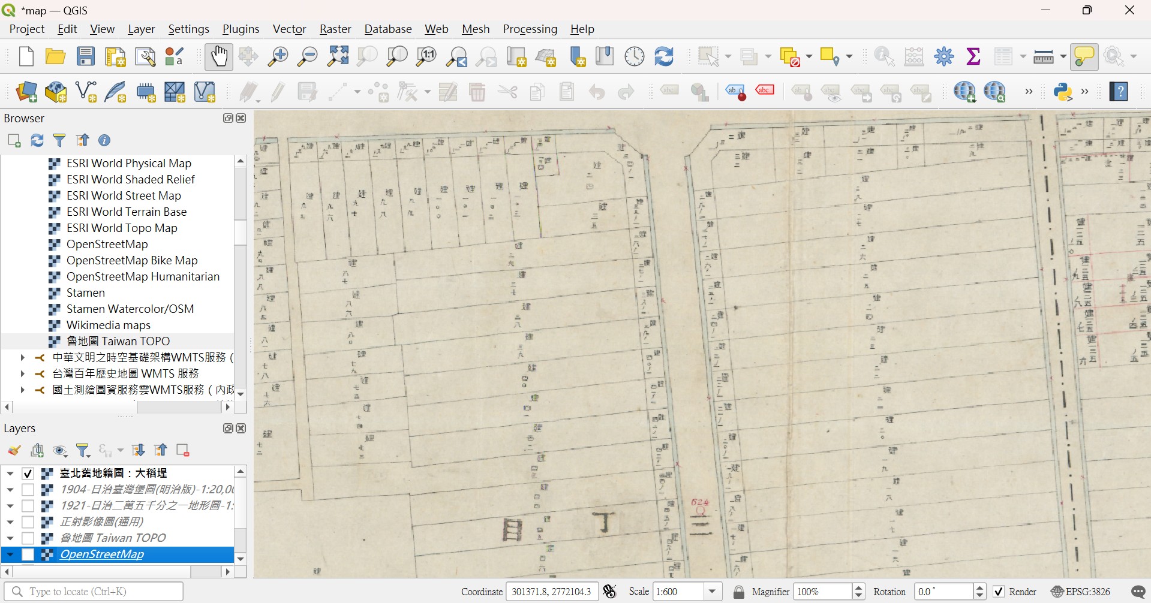Open the Layer menu
Viewport: 1151px width, 603px height.
tap(142, 29)
